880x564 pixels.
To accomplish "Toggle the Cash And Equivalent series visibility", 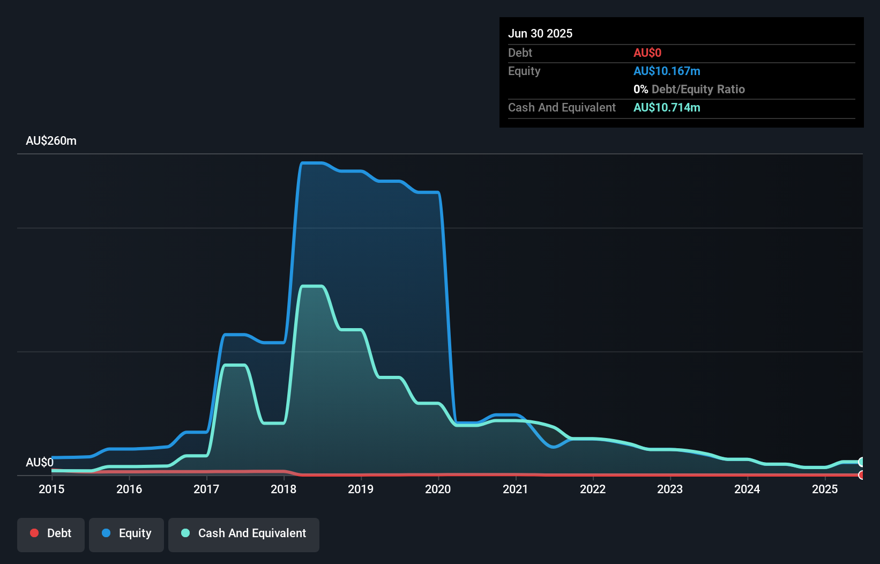I will tap(243, 533).
